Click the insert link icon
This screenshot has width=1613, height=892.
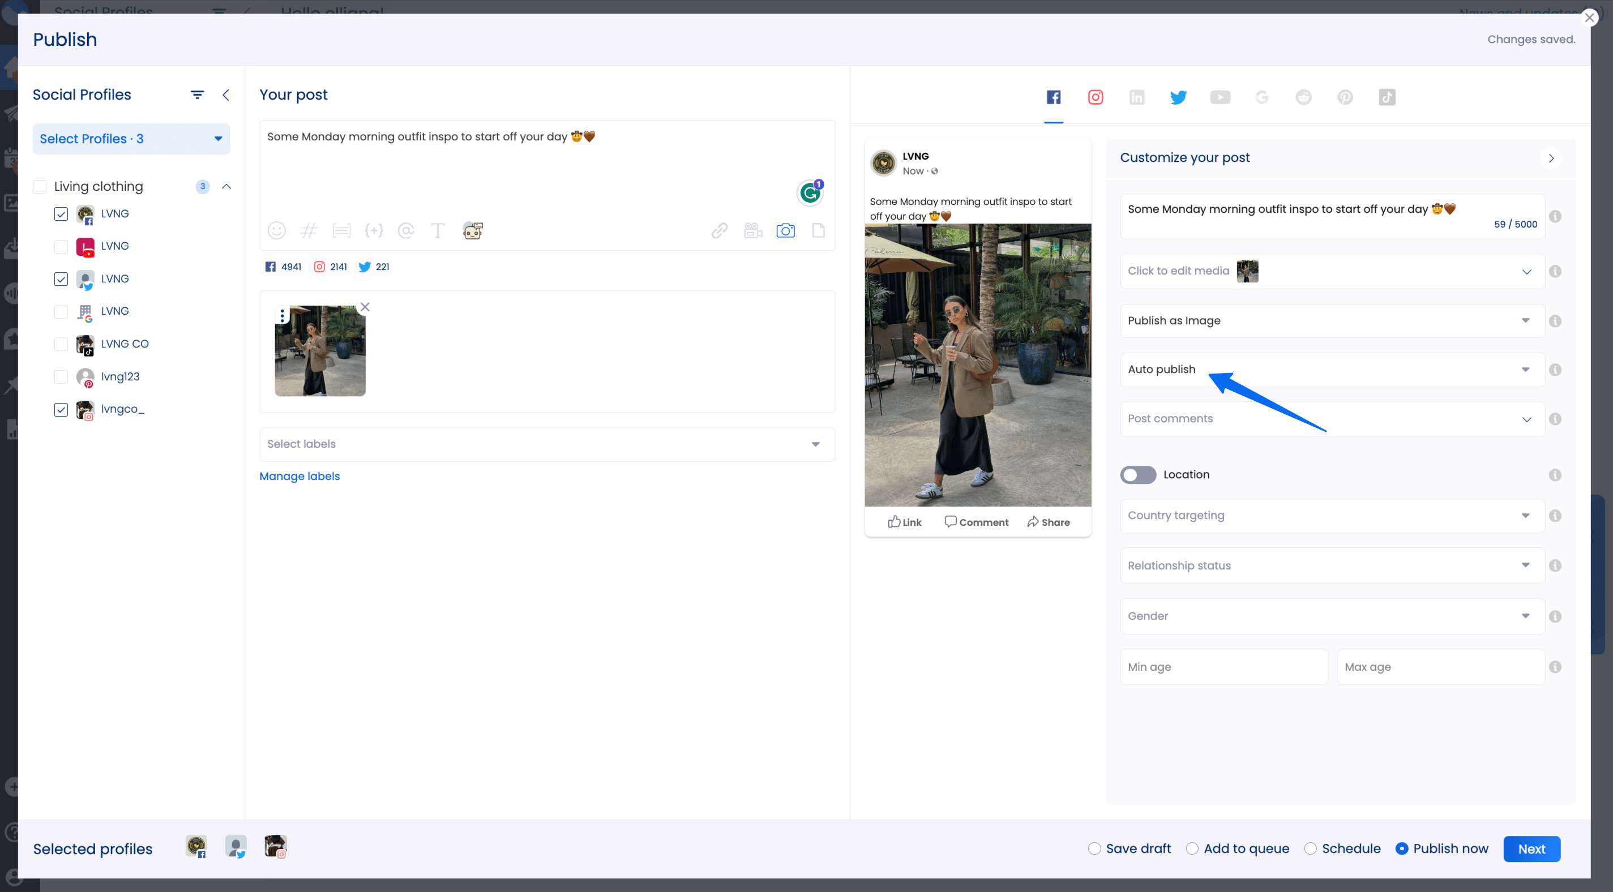720,230
